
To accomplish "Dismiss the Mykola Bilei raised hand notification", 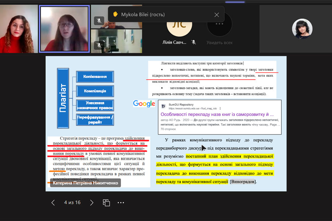I will [217, 15].
